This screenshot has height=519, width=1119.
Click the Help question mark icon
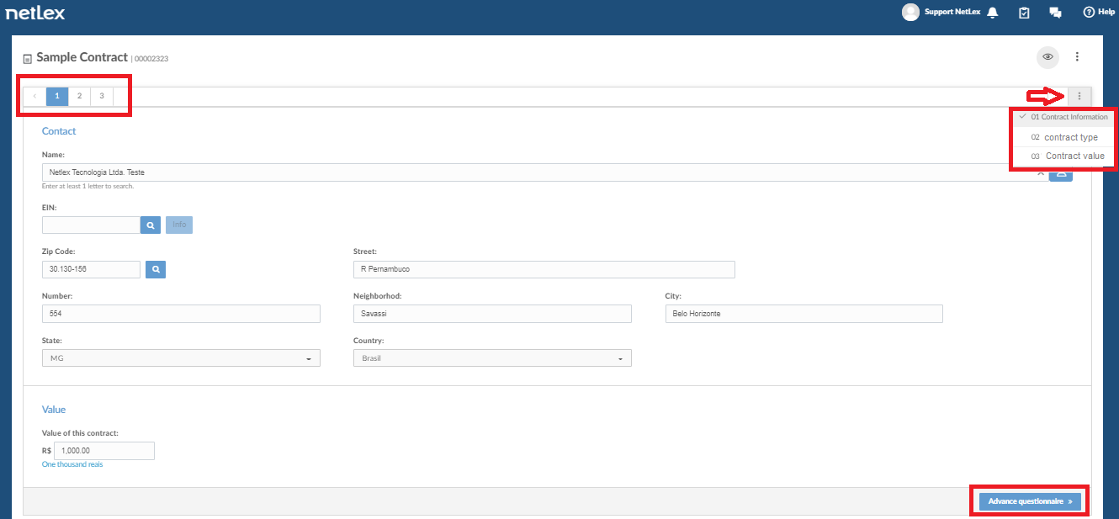pos(1089,12)
